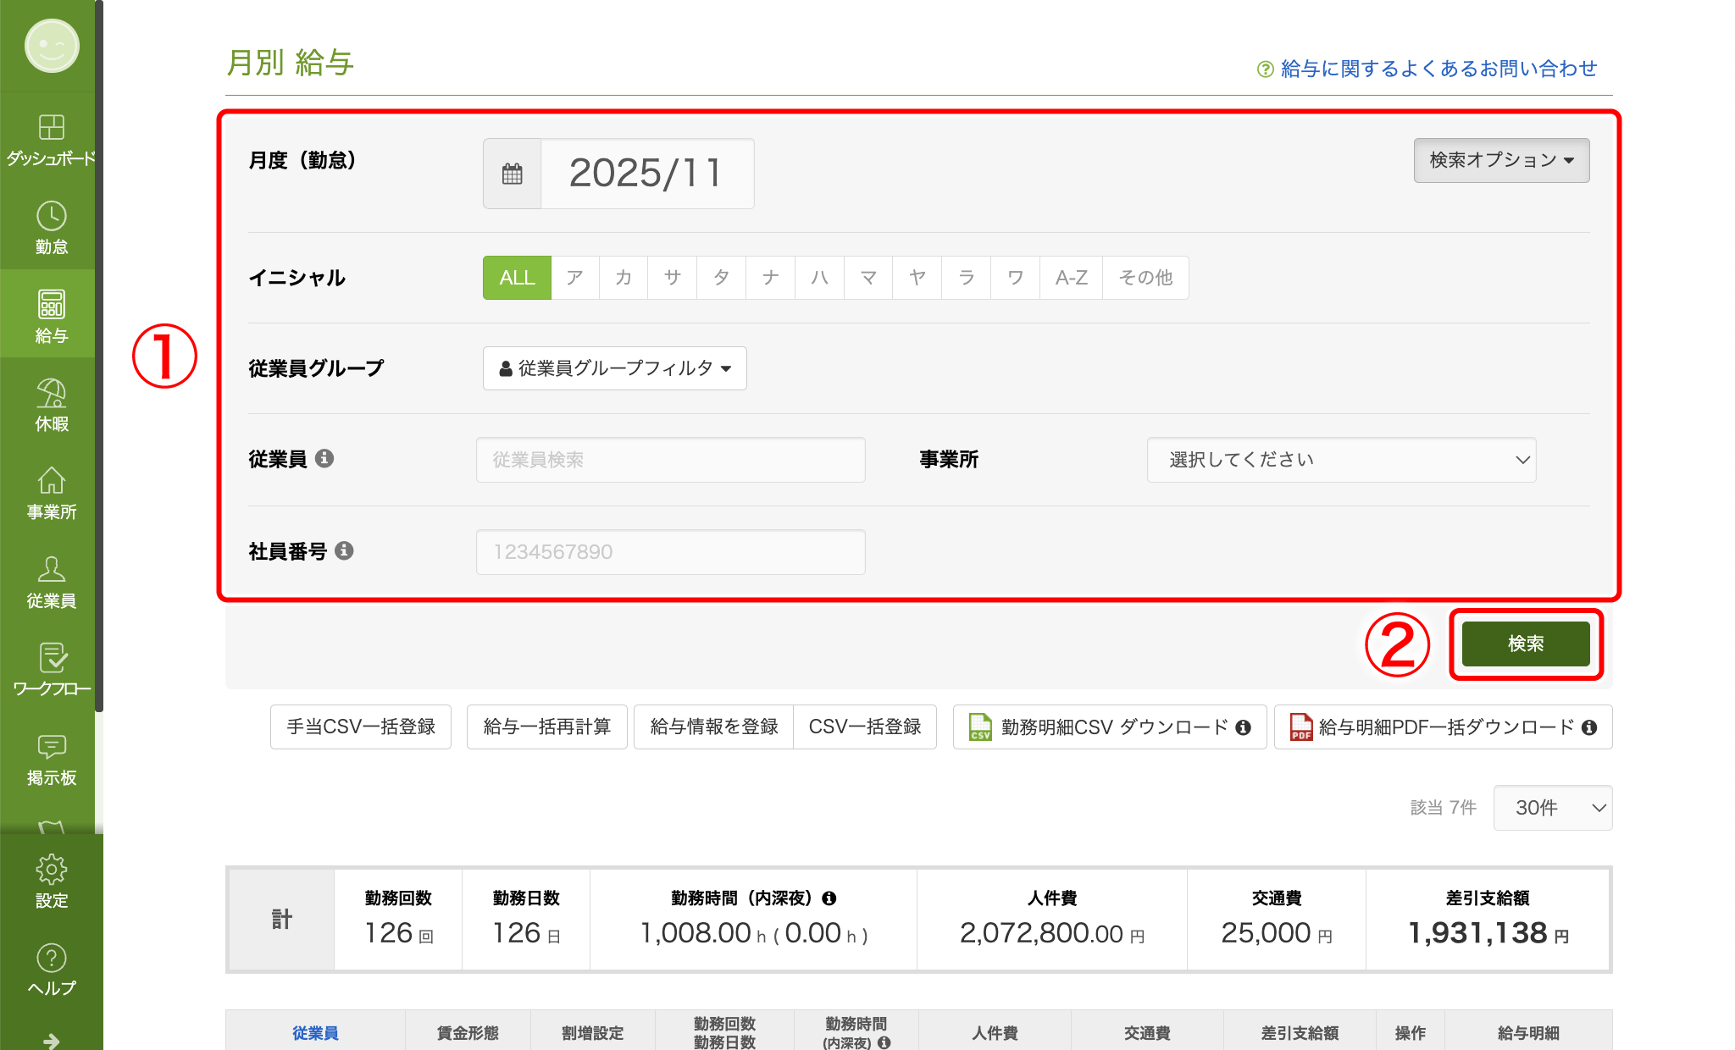This screenshot has height=1050, width=1735.
Task: Expand the 従業員グループフィルタ dropdown
Action: (614, 368)
